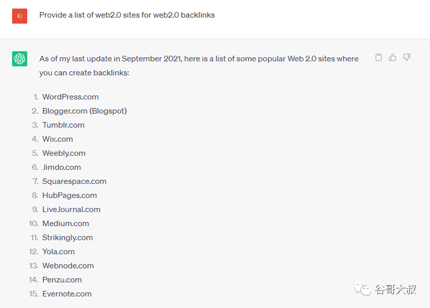430x308 pixels.
Task: Click Jimdo.com in the response
Action: pos(61,167)
